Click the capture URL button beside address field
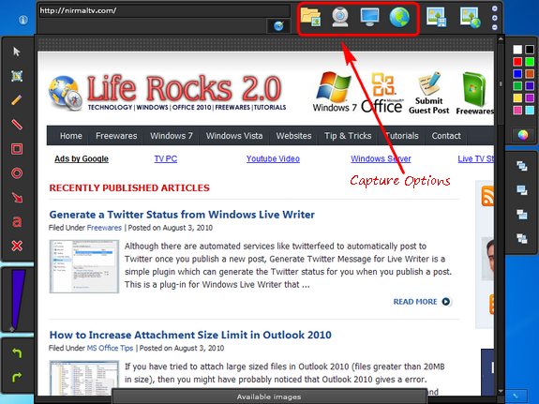The height and width of the screenshot is (404, 539). coord(278,26)
